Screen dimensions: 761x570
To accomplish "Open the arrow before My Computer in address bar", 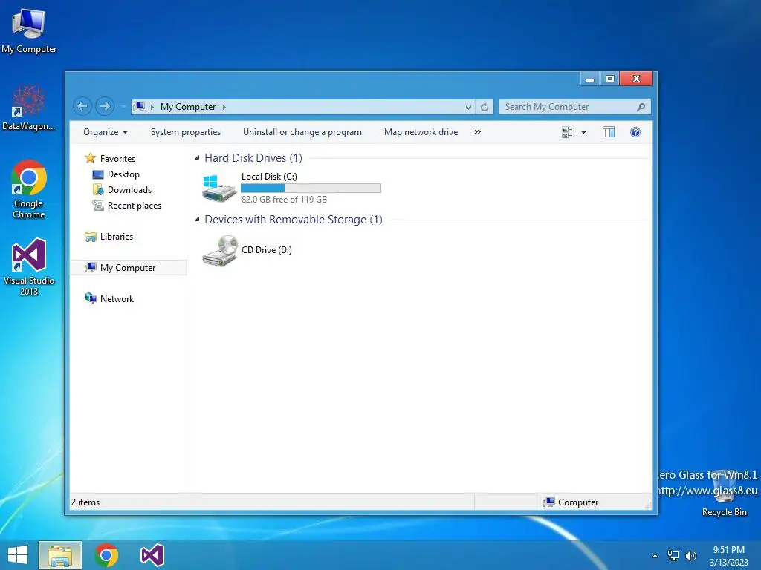I will pyautogui.click(x=152, y=107).
